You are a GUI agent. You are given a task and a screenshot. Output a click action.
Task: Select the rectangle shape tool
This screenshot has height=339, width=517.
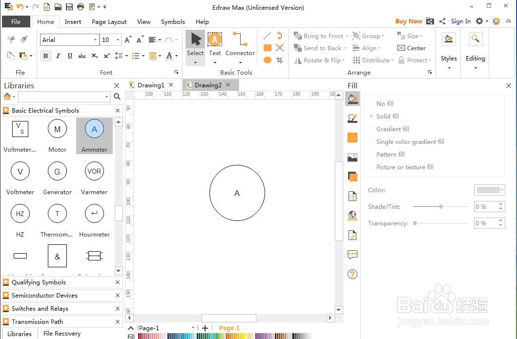268,48
